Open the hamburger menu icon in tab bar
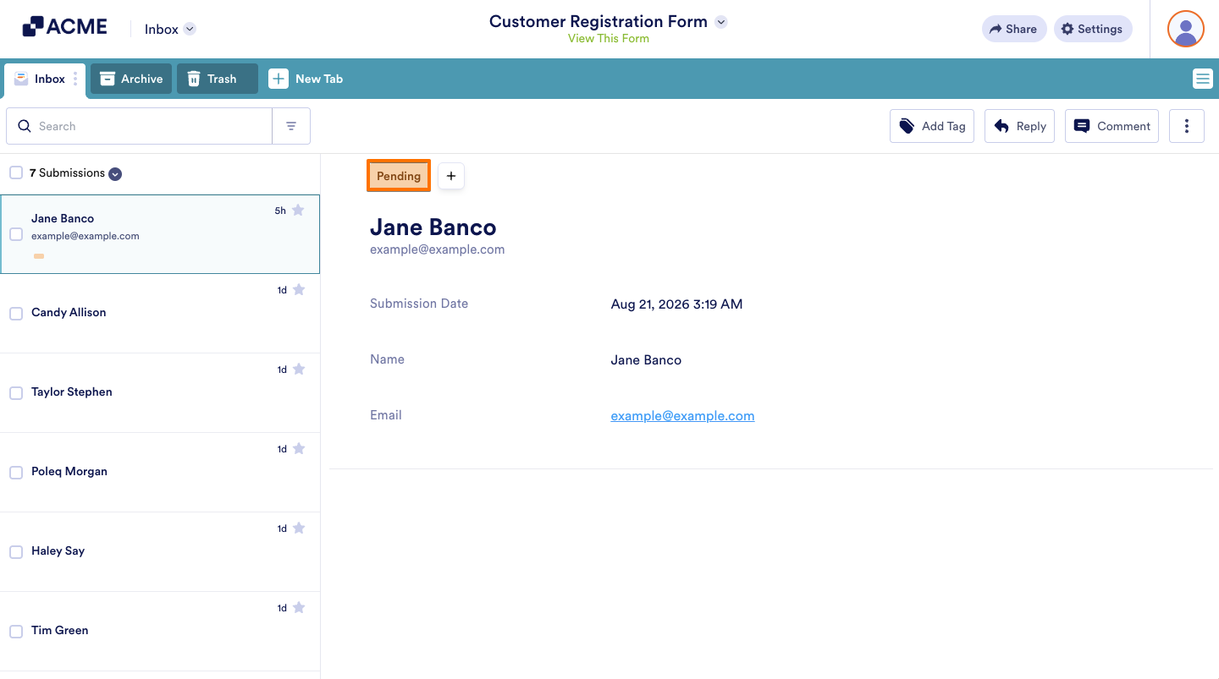The height and width of the screenshot is (679, 1219). pos(1202,79)
